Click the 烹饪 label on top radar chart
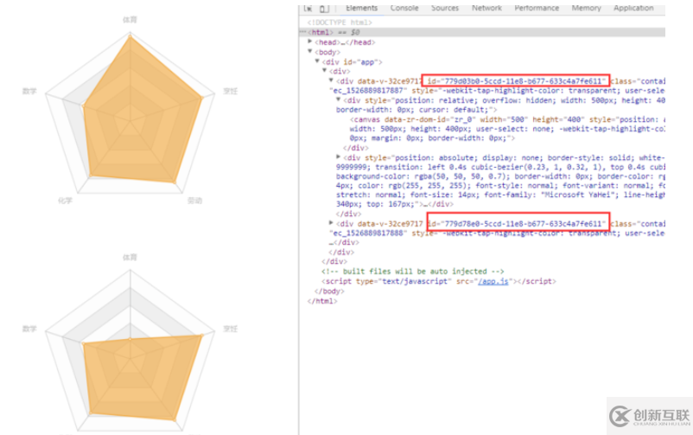The height and width of the screenshot is (435, 693). tap(230, 91)
